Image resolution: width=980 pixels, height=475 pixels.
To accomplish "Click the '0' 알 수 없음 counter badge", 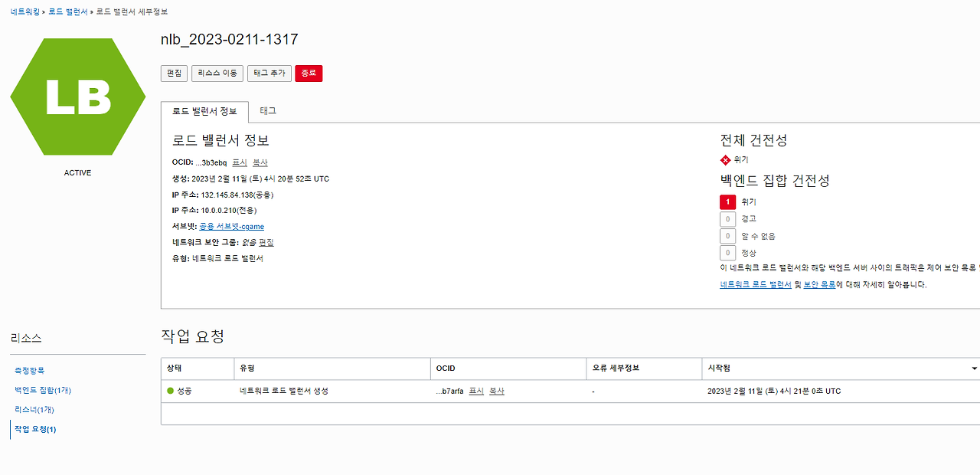I will [727, 236].
